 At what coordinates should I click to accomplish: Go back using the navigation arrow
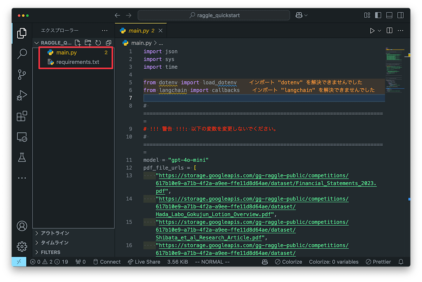(x=117, y=15)
